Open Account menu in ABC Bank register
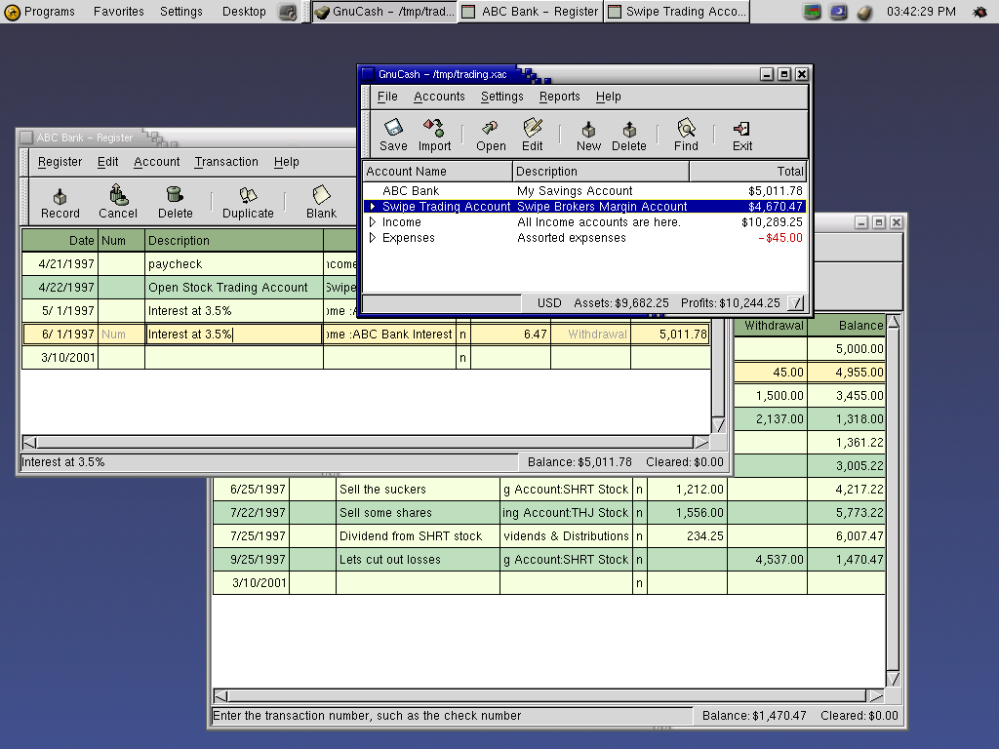Screen dimensions: 999x749 157,162
